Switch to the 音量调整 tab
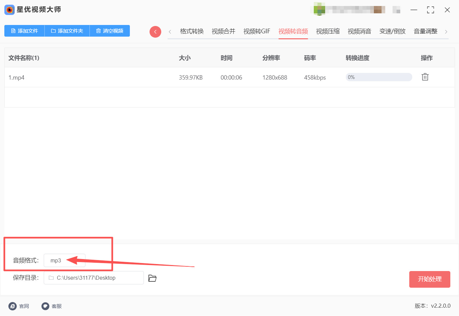This screenshot has height=316, width=459. click(425, 31)
